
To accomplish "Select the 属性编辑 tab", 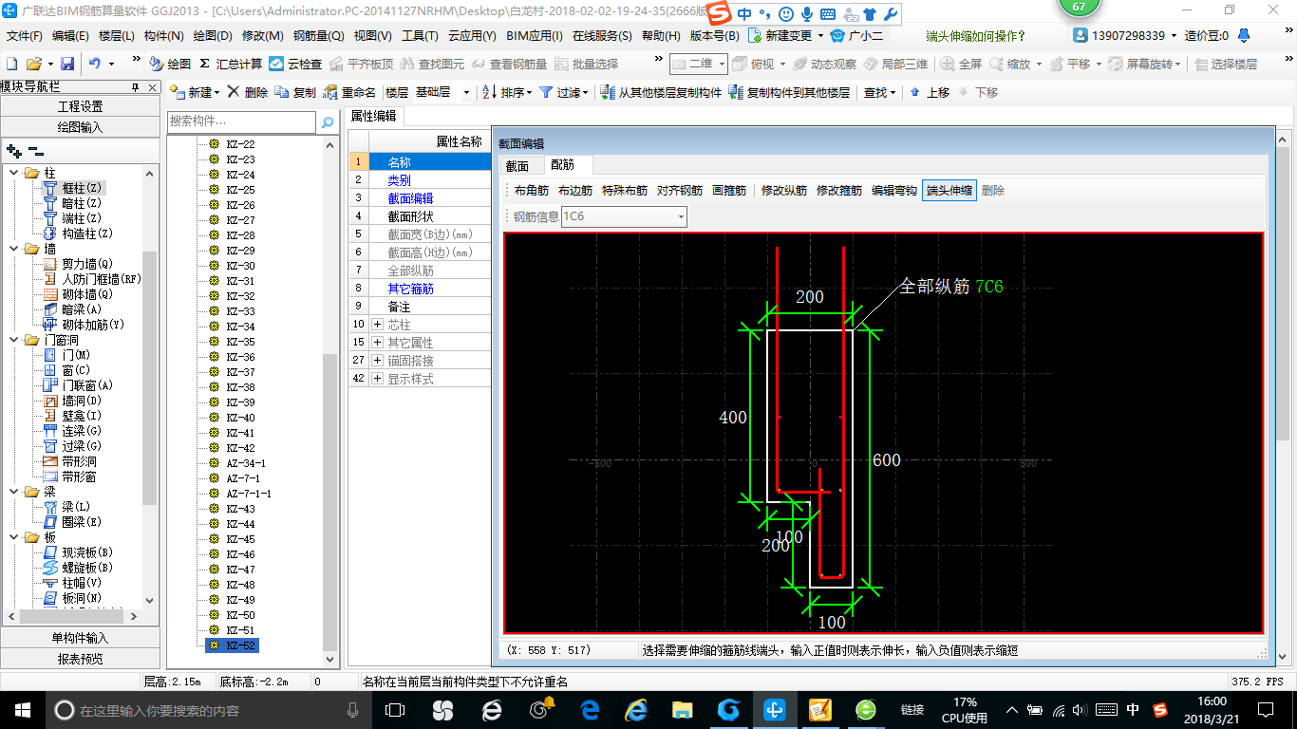I will [374, 116].
